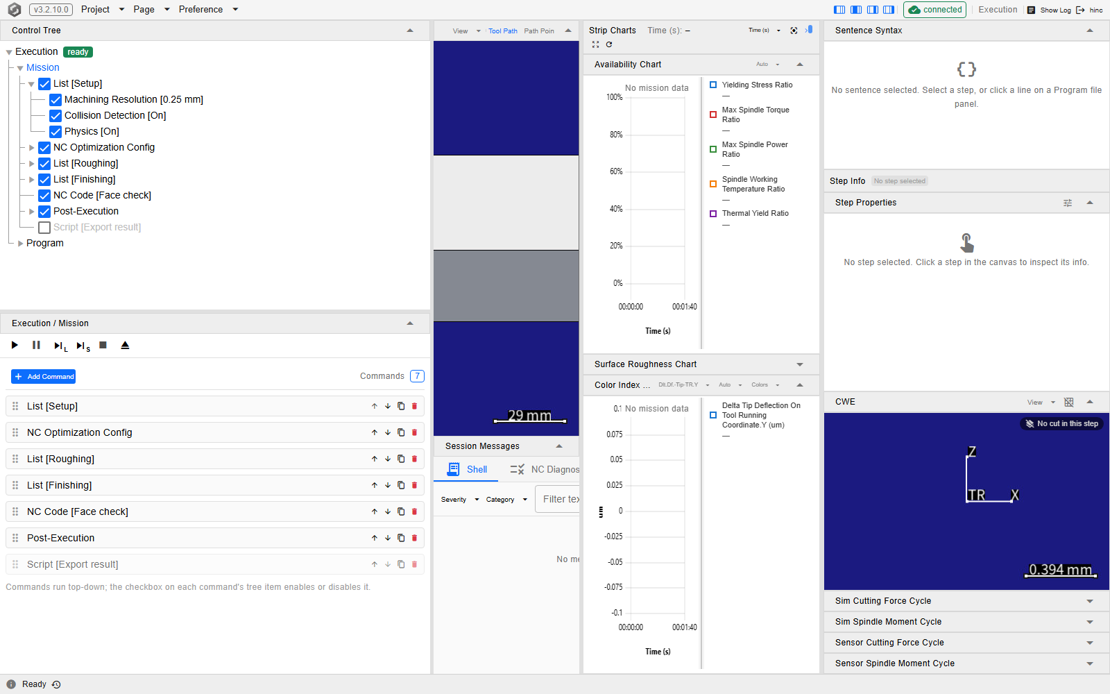Toggle Collision Detection [On] checkbox
This screenshot has width=1110, height=694.
click(55, 116)
